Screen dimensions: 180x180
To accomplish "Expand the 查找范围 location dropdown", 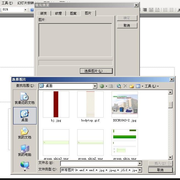I will point(95,86).
